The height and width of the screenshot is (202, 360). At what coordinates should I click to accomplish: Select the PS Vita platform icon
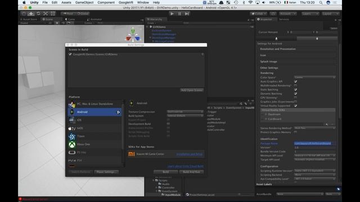pos(72,152)
